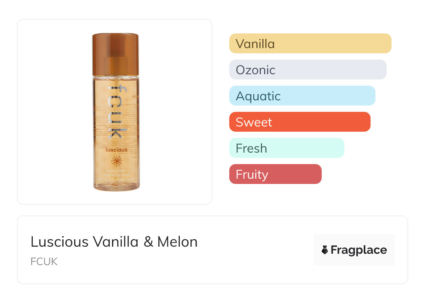Click the volume text at bottle bottom

click(x=116, y=179)
